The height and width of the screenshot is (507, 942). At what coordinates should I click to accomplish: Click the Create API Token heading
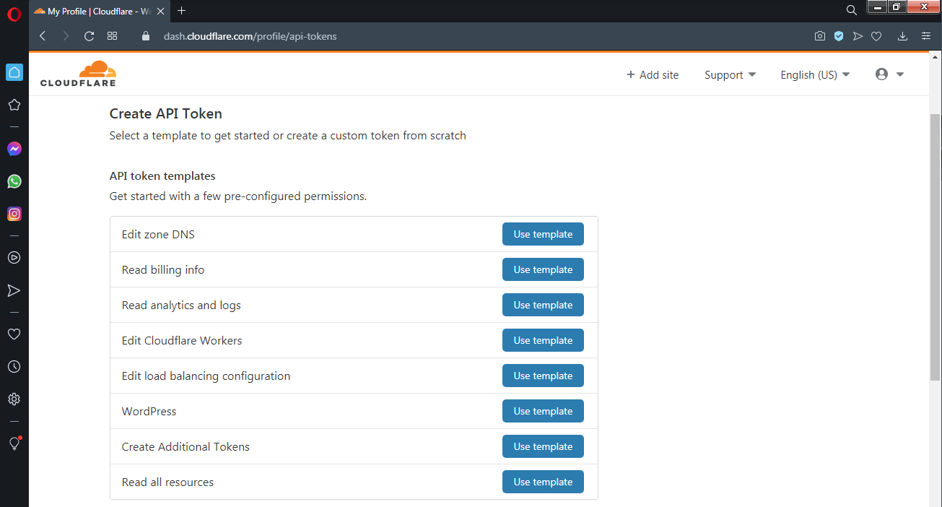click(166, 113)
